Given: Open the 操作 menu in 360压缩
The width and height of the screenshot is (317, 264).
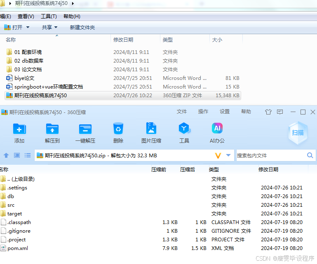Looking at the screenshot, I should [x=203, y=112].
